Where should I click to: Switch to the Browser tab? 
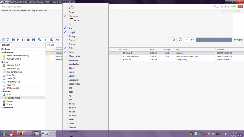(6, 45)
